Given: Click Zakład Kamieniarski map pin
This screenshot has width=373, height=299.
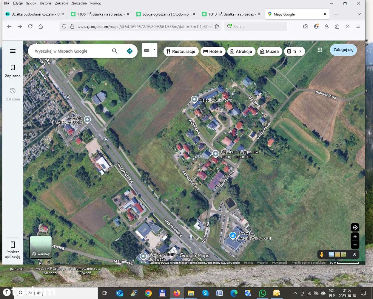Looking at the screenshot, I should click(x=87, y=120).
